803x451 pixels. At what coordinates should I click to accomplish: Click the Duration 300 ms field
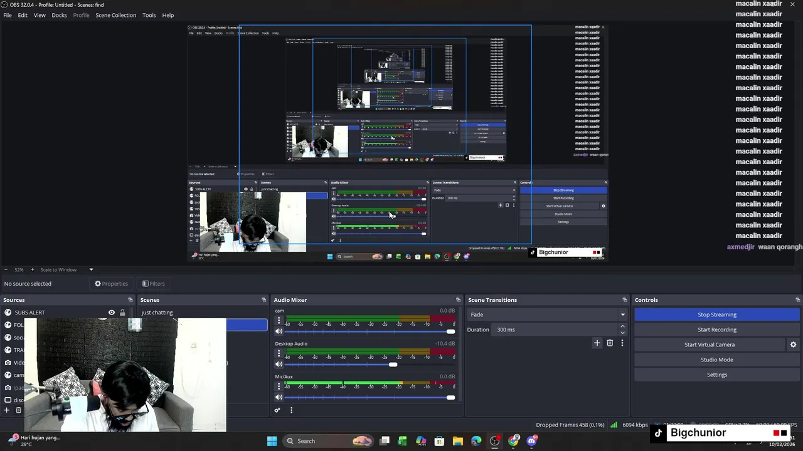click(555, 329)
